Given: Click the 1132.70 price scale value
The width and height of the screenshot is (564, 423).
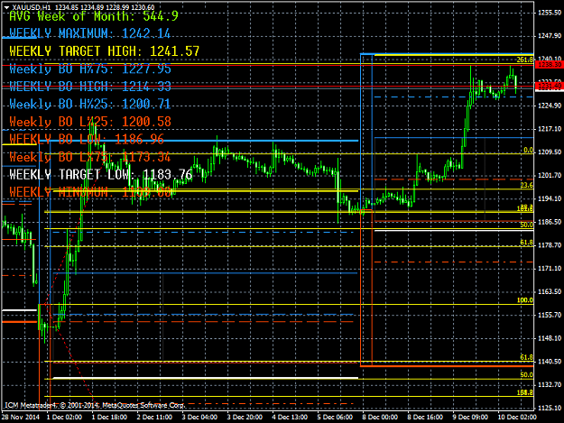Looking at the screenshot, I should pos(550,384).
